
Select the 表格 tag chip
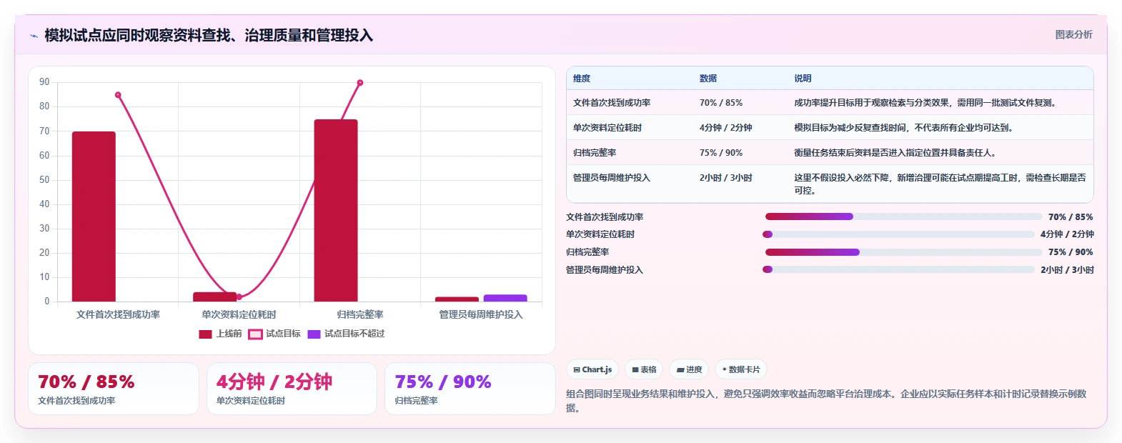(644, 369)
